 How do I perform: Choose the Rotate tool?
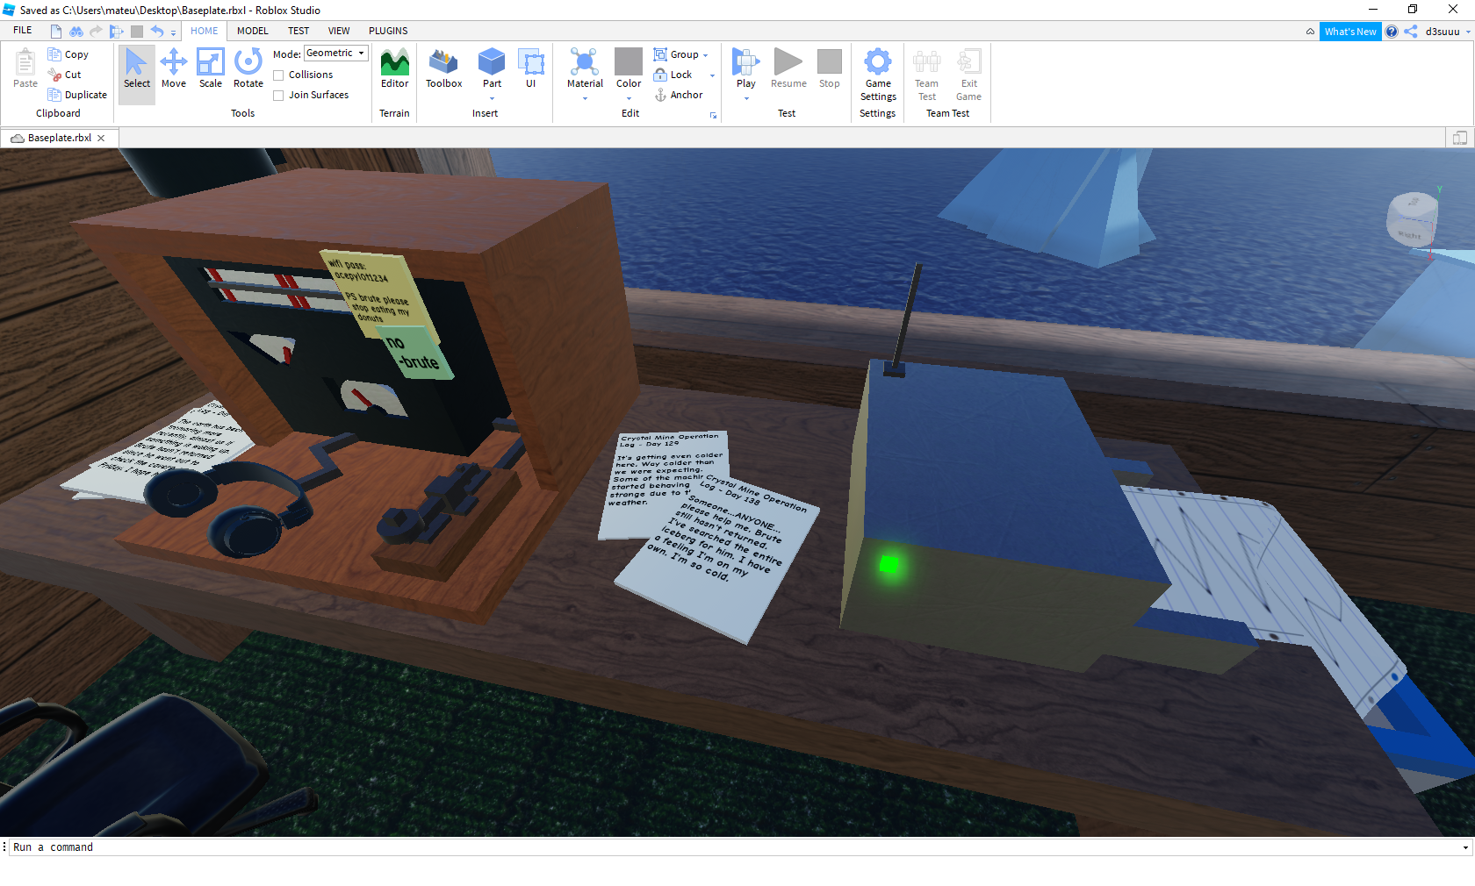[248, 68]
